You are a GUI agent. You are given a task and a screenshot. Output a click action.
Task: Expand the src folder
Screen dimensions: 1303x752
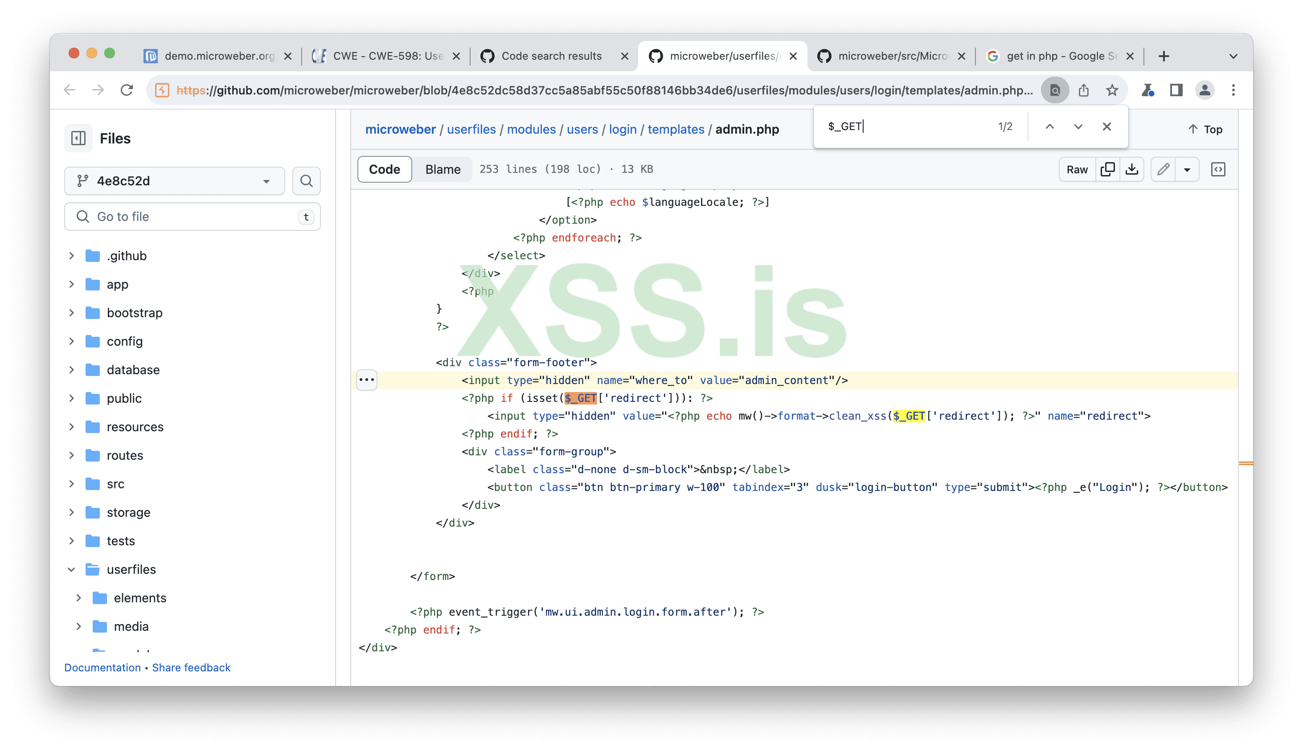point(71,484)
